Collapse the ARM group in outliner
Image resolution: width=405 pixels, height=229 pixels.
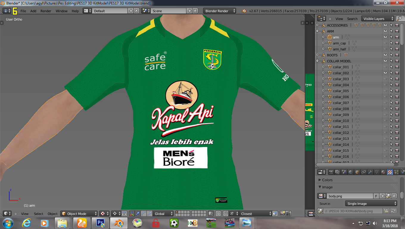[x=317, y=31]
